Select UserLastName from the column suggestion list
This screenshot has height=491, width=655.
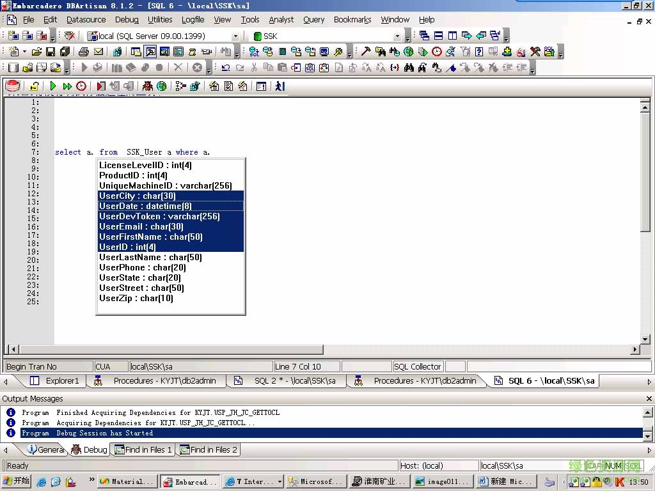pyautogui.click(x=150, y=257)
